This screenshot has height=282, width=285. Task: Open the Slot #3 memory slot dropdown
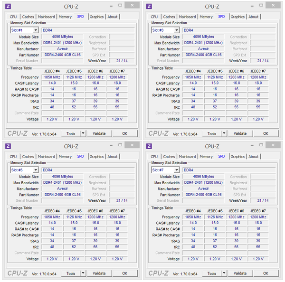(x=177, y=30)
